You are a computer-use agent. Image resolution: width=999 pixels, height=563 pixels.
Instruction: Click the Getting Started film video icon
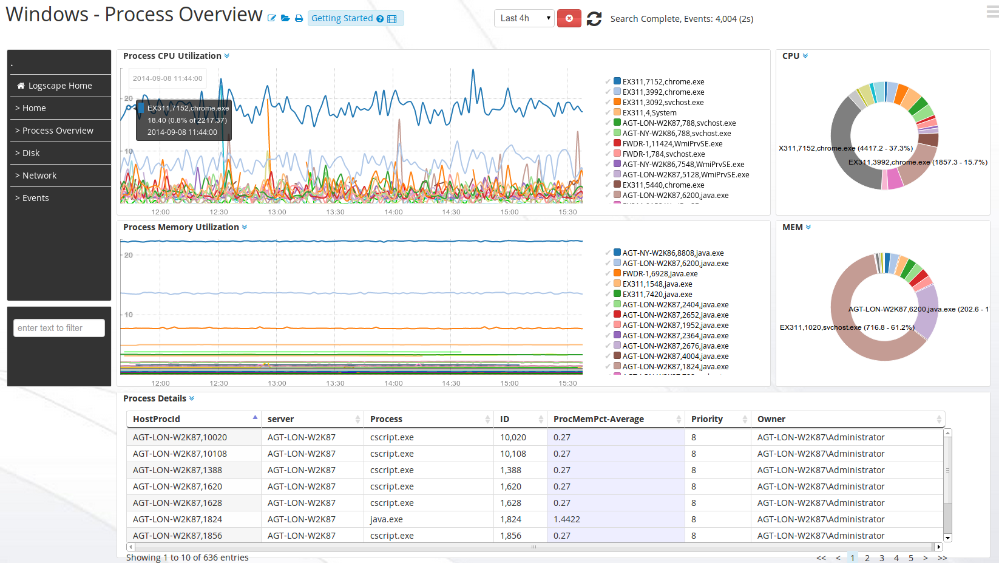[392, 19]
